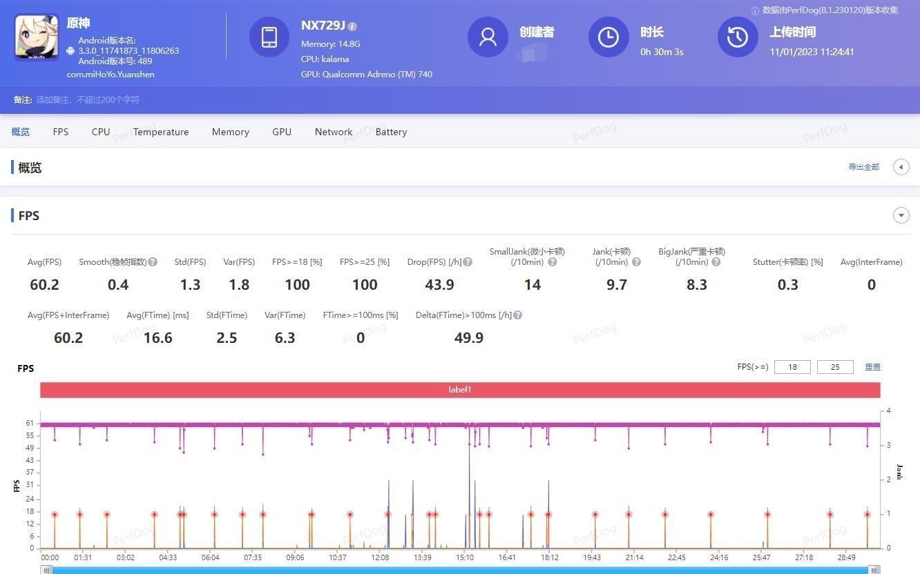The width and height of the screenshot is (920, 574).
Task: Click the creator user profile icon
Action: [488, 37]
